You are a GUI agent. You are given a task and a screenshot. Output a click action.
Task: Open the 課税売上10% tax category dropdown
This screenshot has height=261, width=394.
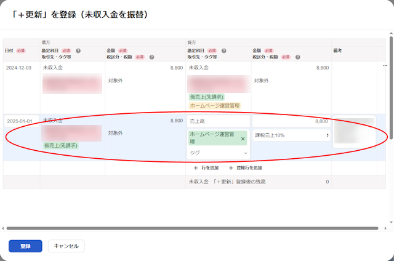291,135
